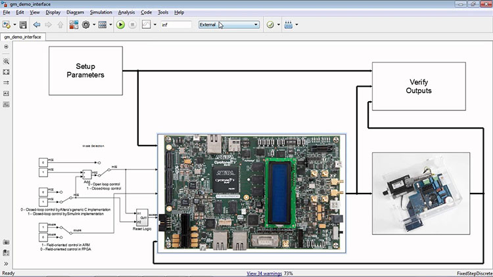Click the Up to Parent arrow

[60, 24]
